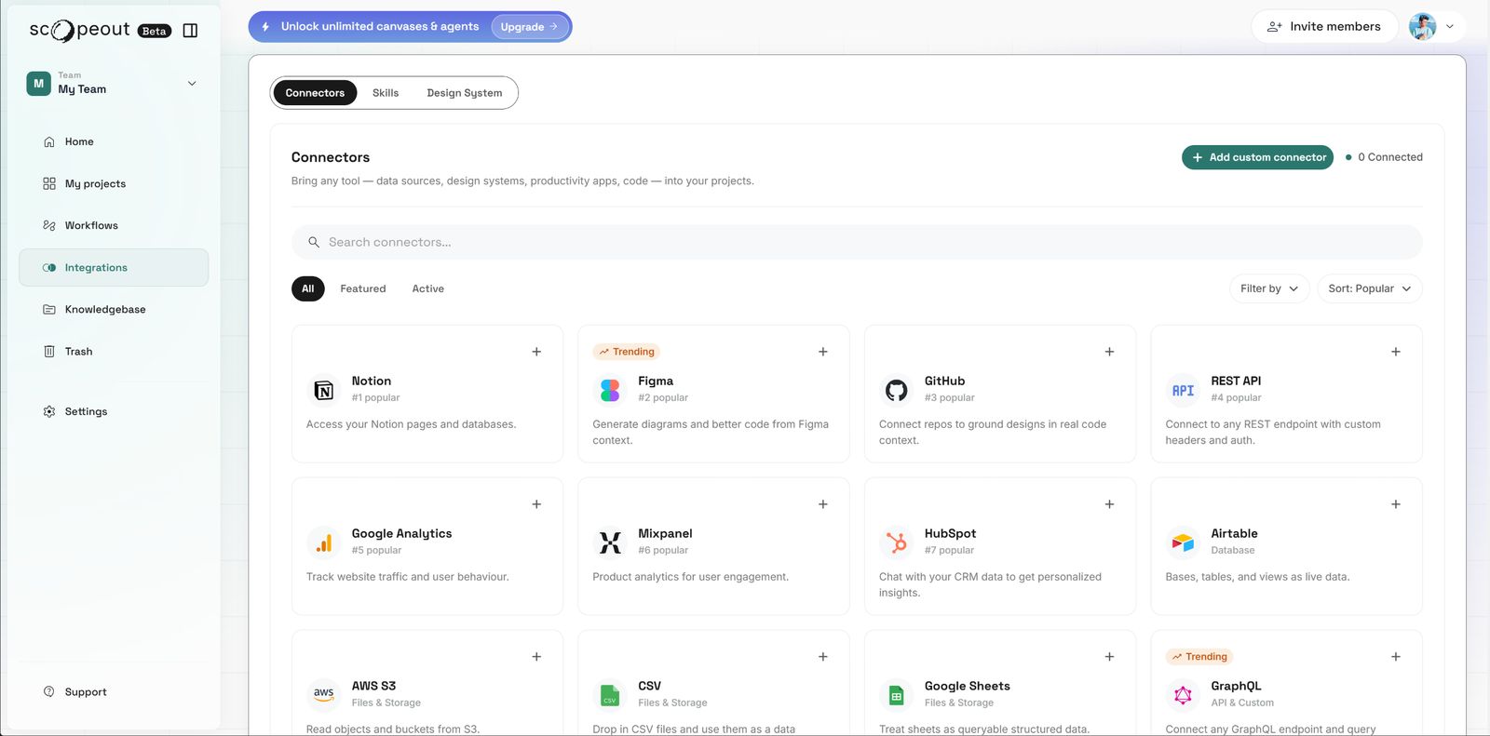Open Integrations in the sidebar
Viewport: 1490px width, 736px height.
click(114, 268)
